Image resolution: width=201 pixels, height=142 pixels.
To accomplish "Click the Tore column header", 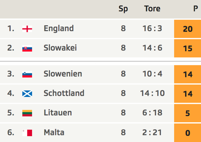I will click(152, 9).
